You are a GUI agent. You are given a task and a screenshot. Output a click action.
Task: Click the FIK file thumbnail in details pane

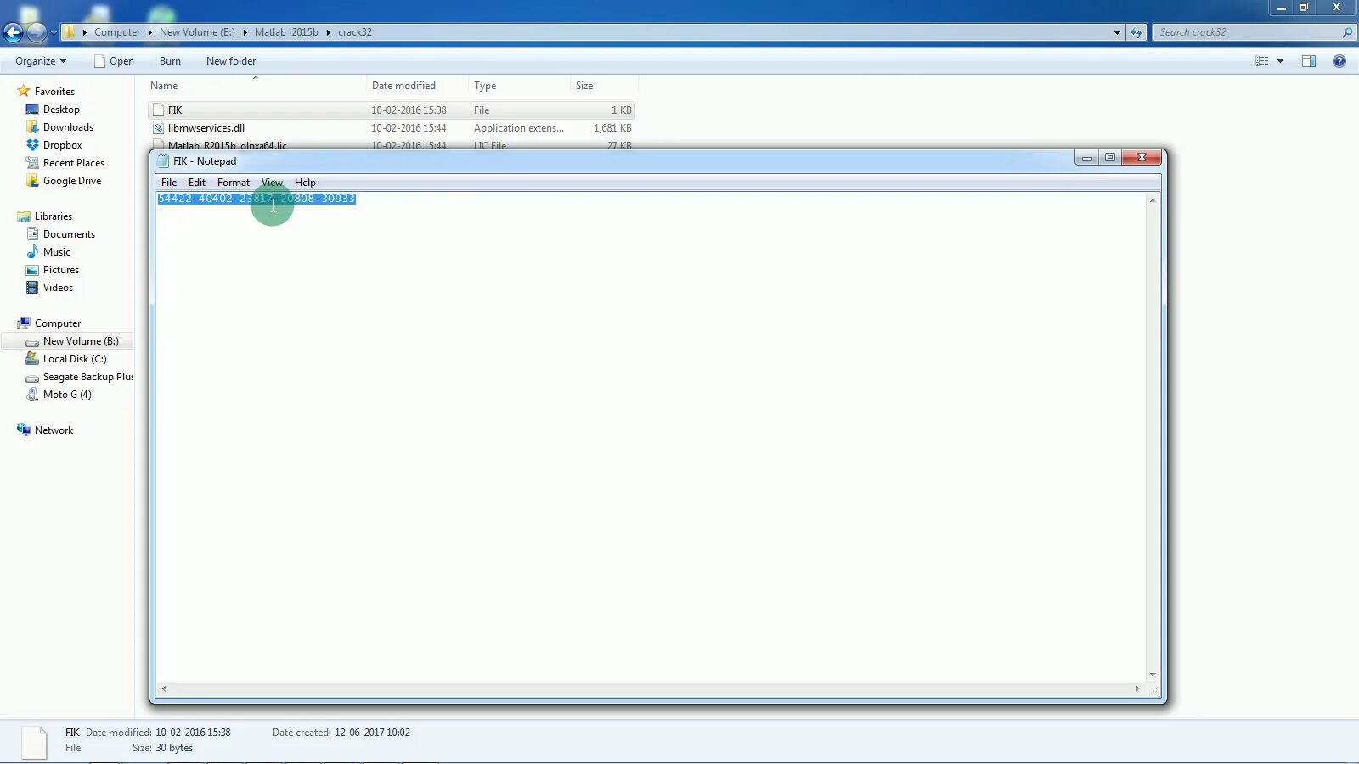pos(34,743)
